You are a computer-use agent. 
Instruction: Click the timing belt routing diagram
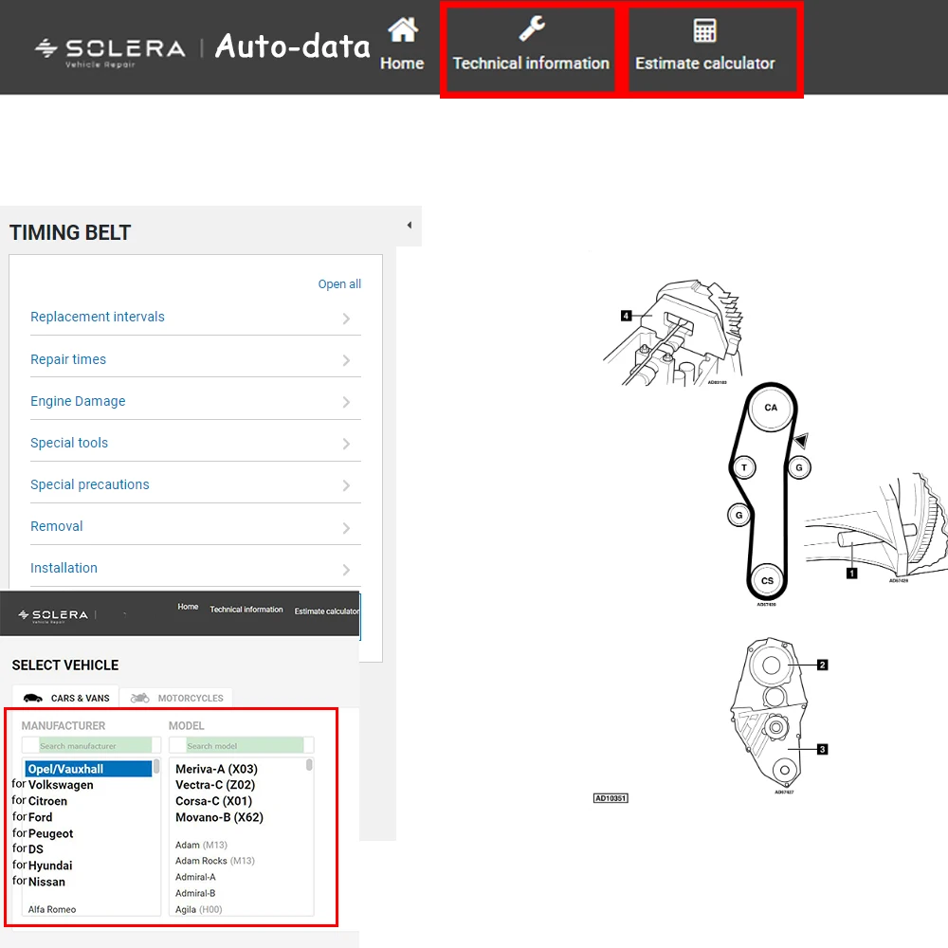tap(769, 495)
